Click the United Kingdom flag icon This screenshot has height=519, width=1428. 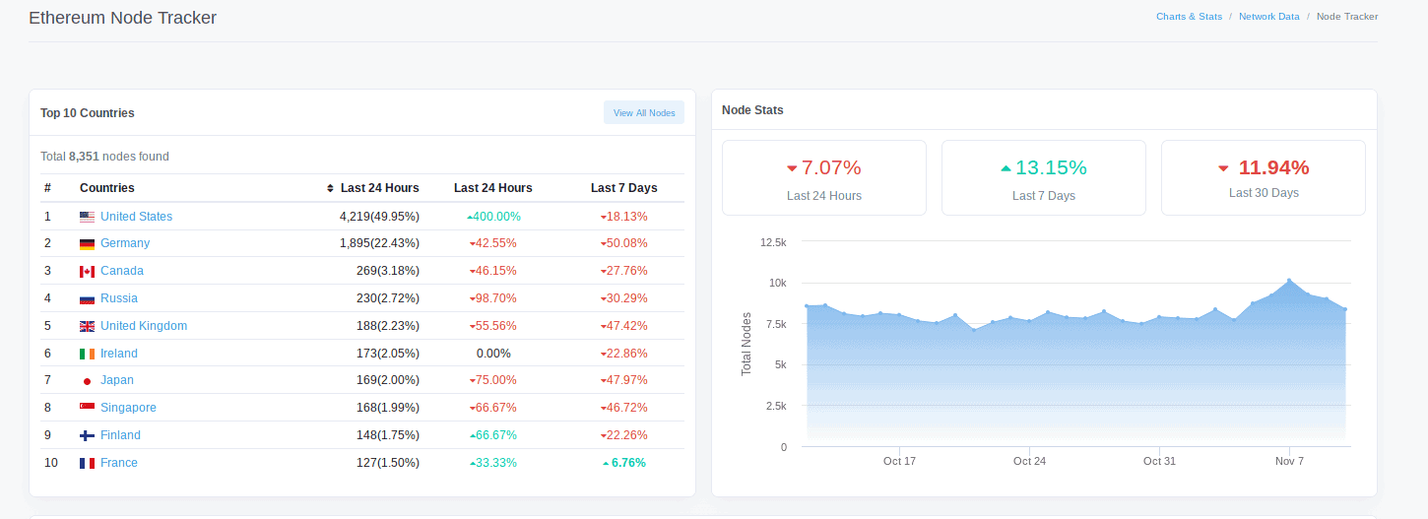coord(87,326)
